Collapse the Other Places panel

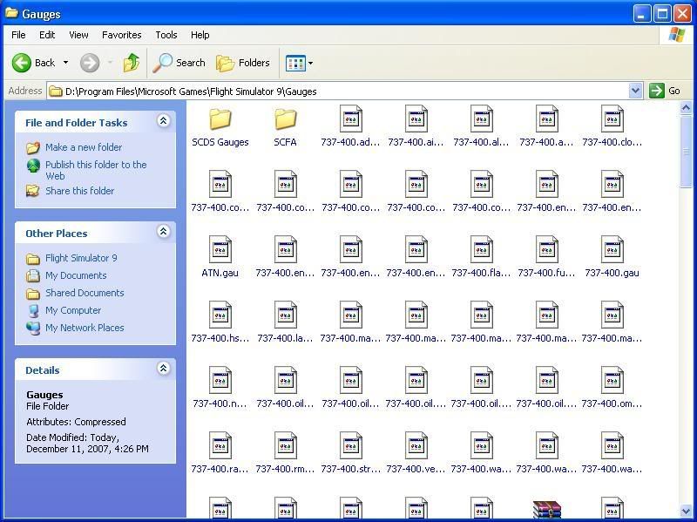163,232
